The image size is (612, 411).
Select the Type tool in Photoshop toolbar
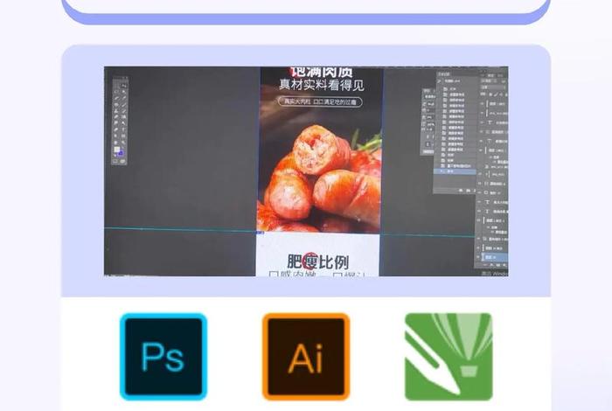[124, 129]
